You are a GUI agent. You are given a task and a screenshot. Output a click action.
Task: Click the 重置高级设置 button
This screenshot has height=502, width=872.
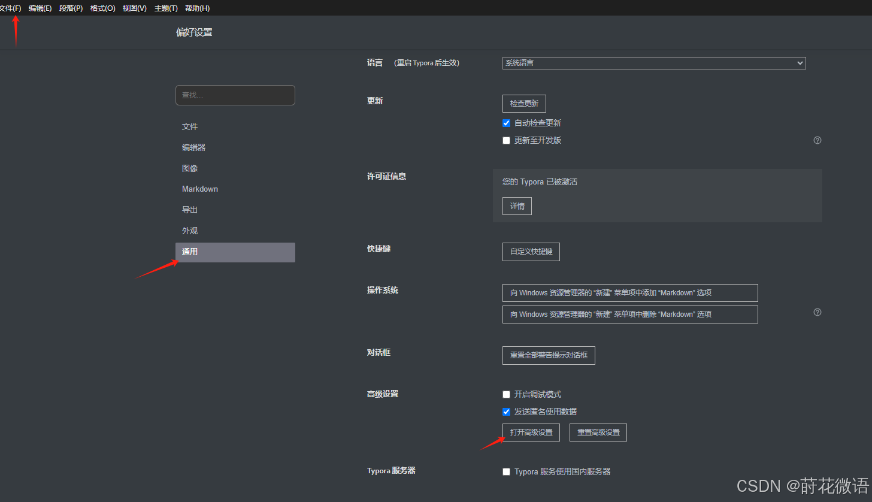click(x=598, y=433)
